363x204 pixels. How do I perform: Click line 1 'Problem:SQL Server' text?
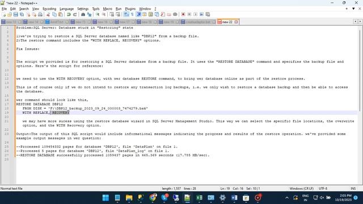(x=74, y=28)
